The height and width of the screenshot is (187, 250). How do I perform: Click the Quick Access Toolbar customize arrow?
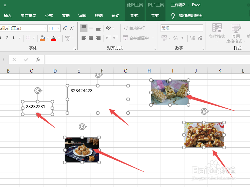coord(5,6)
